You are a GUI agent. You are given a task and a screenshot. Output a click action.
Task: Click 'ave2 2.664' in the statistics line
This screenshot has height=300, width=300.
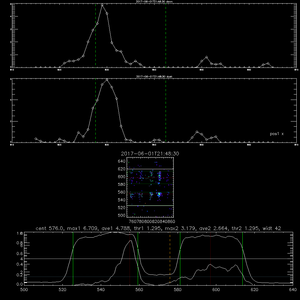point(214,228)
